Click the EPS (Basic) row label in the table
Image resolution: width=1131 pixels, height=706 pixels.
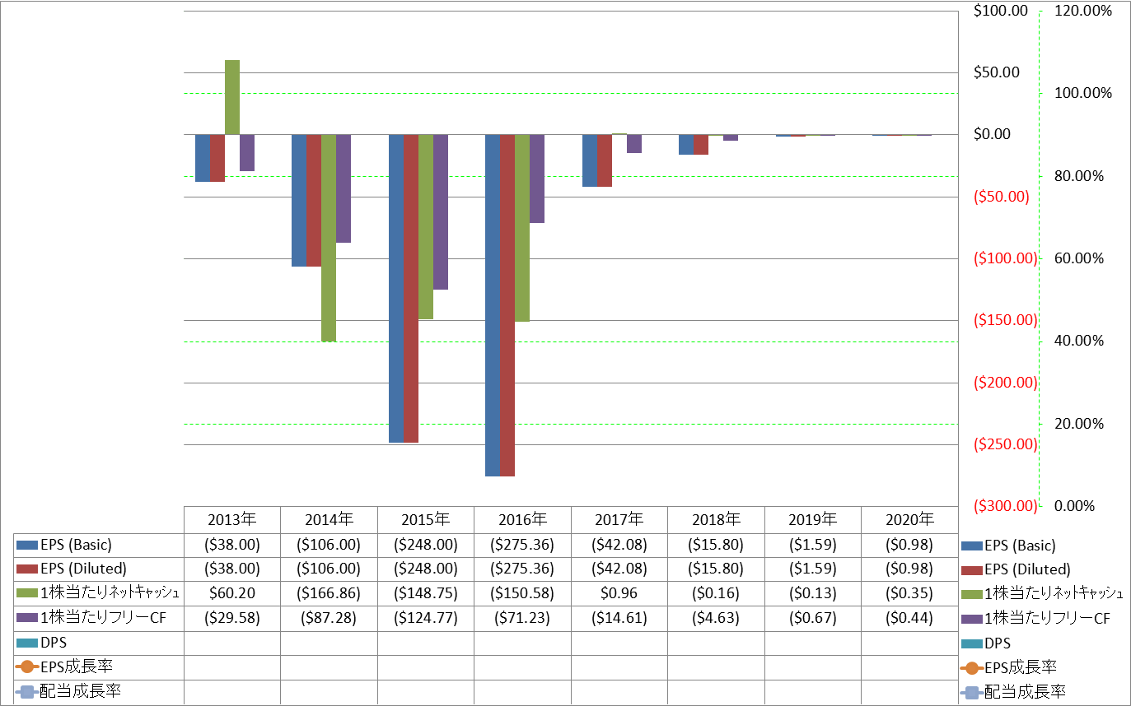point(76,545)
